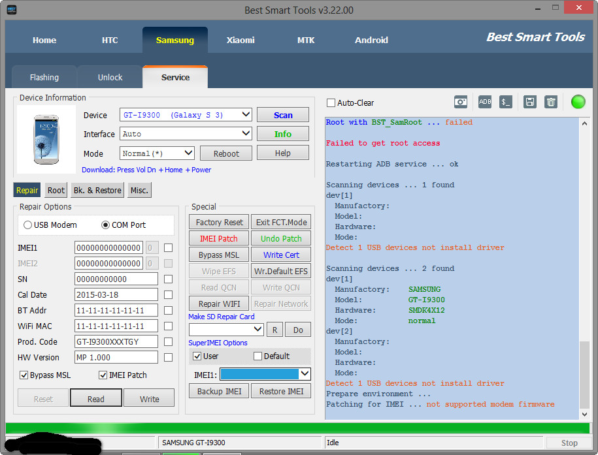The width and height of the screenshot is (598, 455).
Task: Select the COM Port radio option
Action: (105, 225)
